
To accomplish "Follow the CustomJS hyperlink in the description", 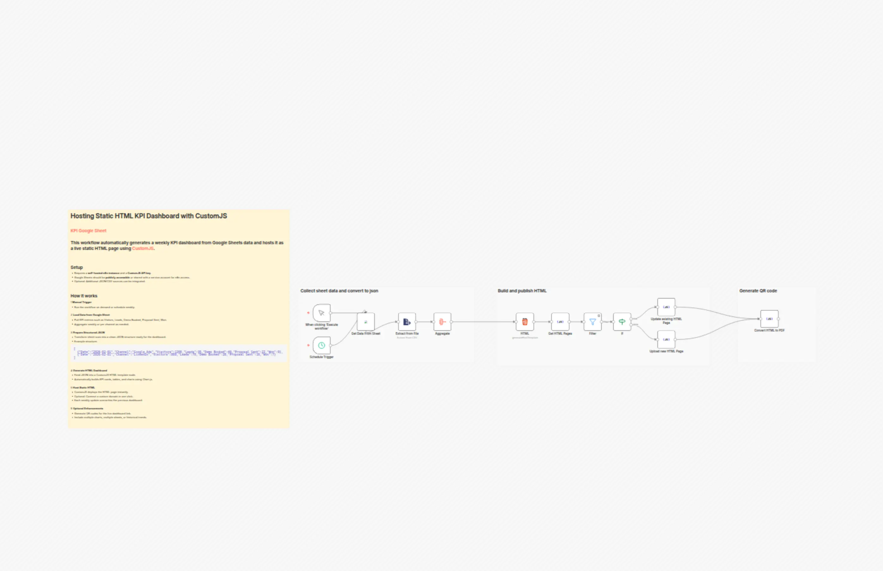I will tap(143, 248).
